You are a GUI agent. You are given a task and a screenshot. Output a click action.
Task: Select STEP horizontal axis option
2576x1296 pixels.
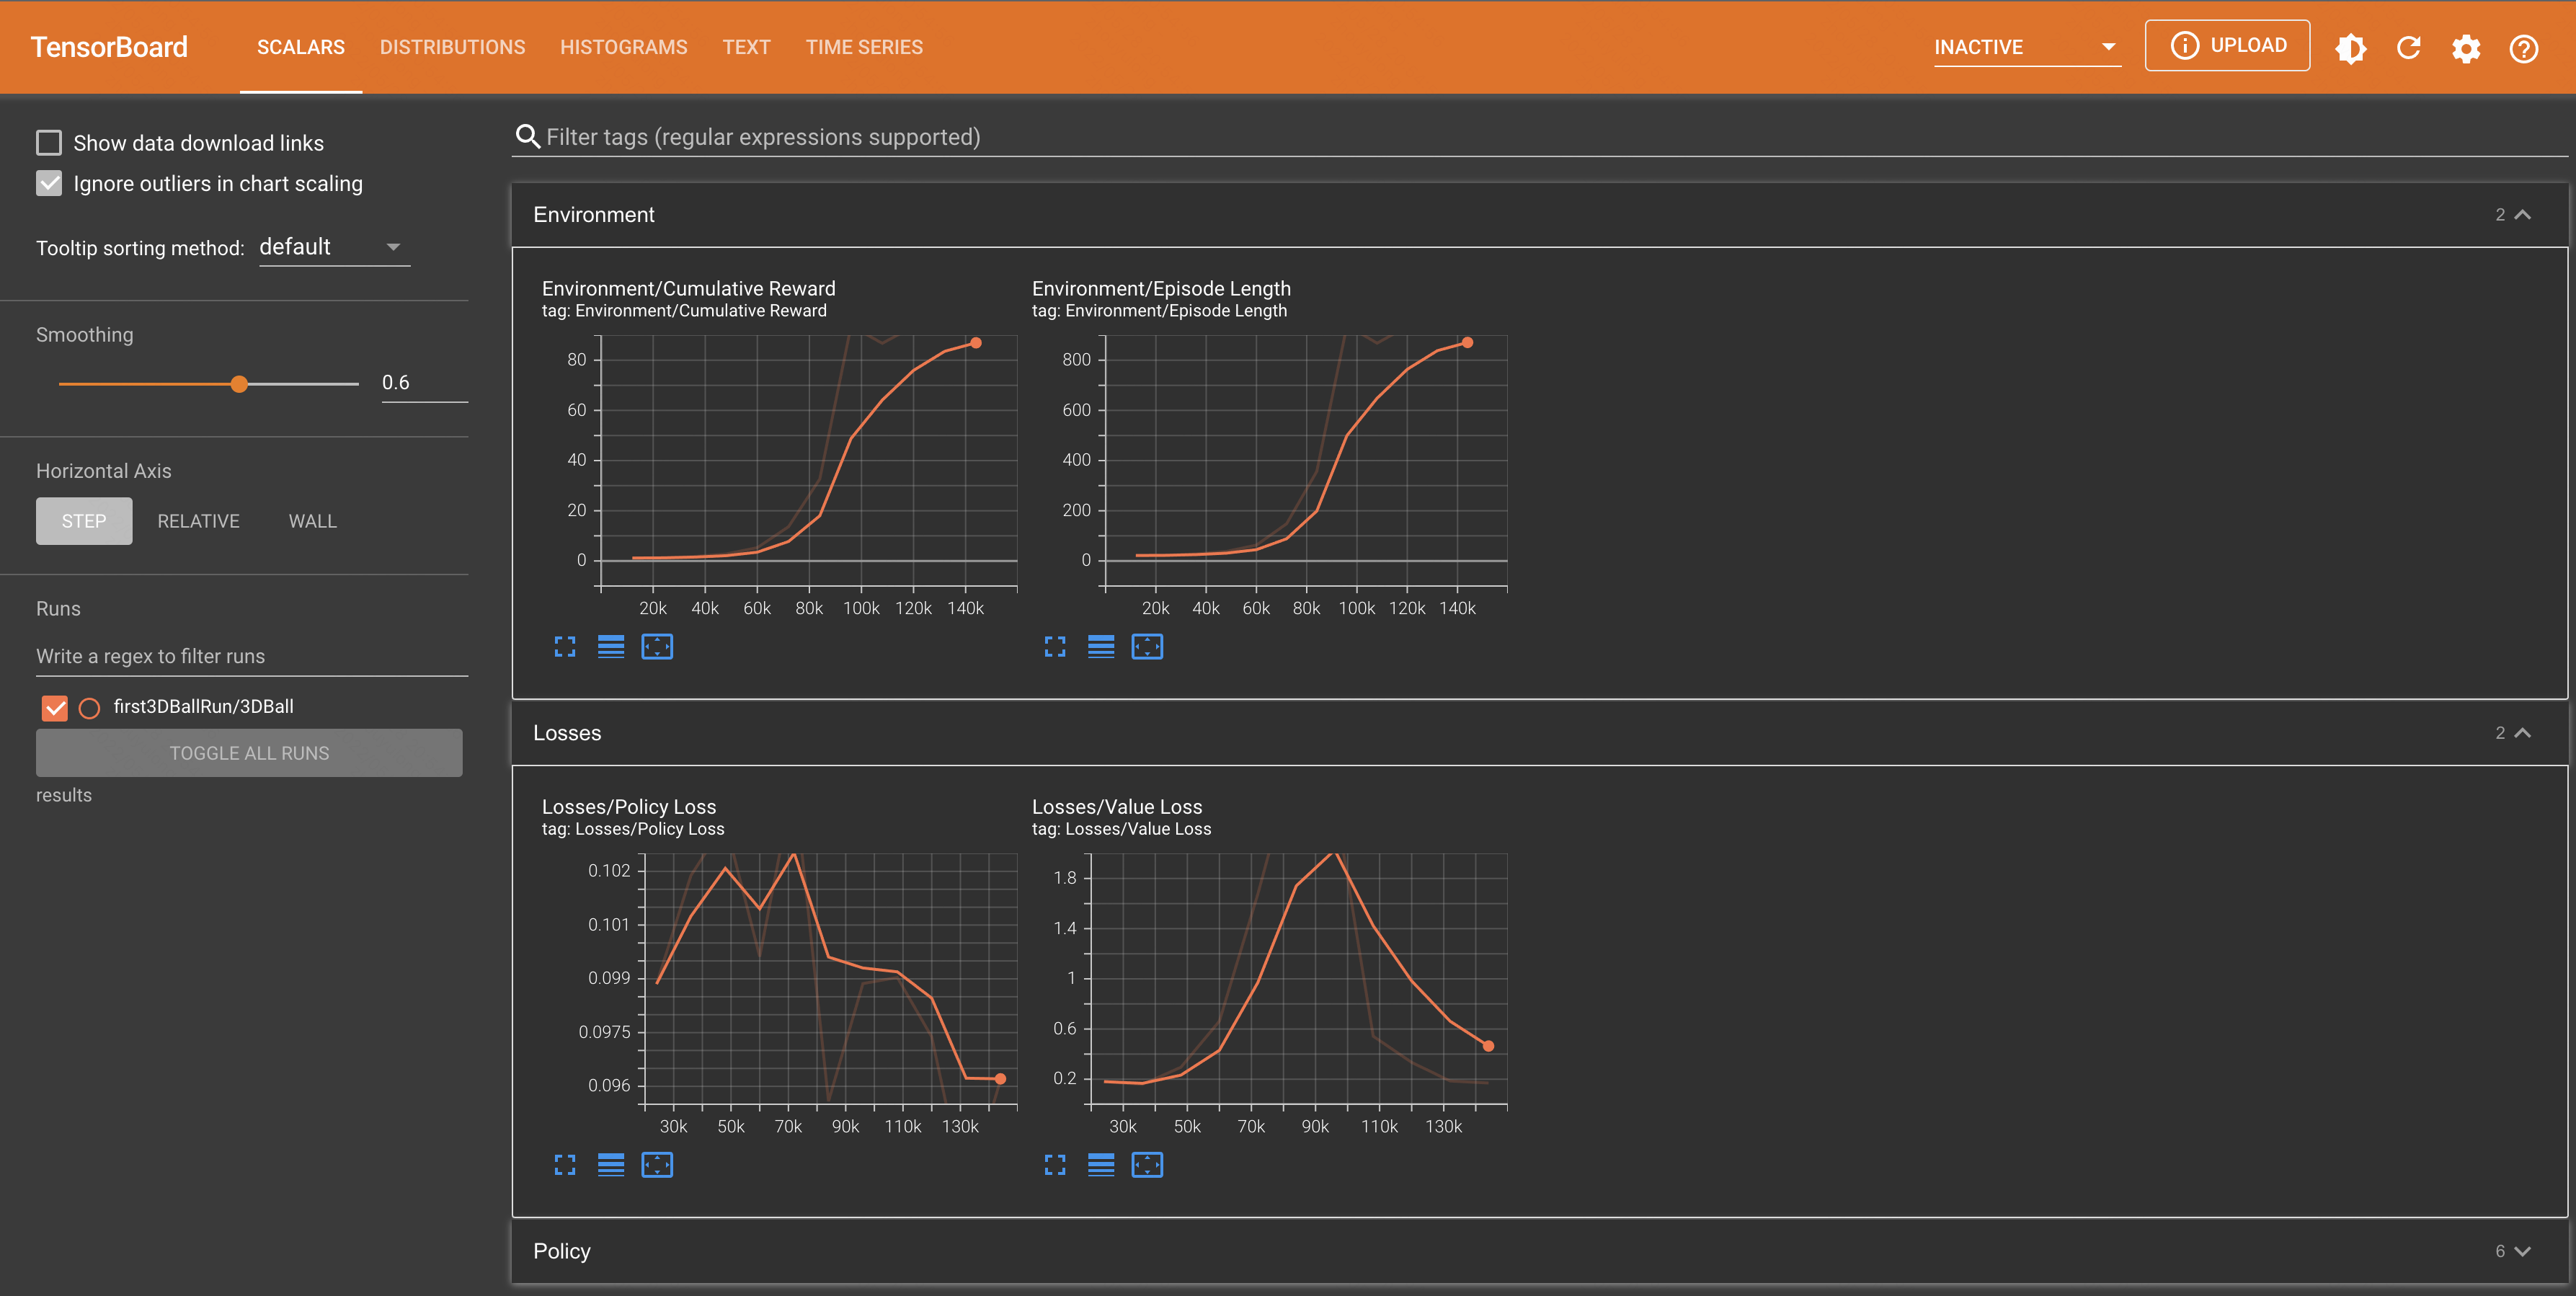[84, 521]
